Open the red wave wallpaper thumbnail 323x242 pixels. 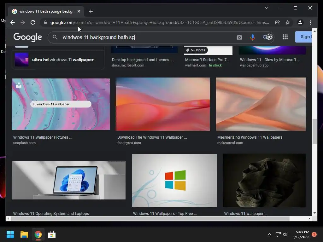click(x=163, y=104)
